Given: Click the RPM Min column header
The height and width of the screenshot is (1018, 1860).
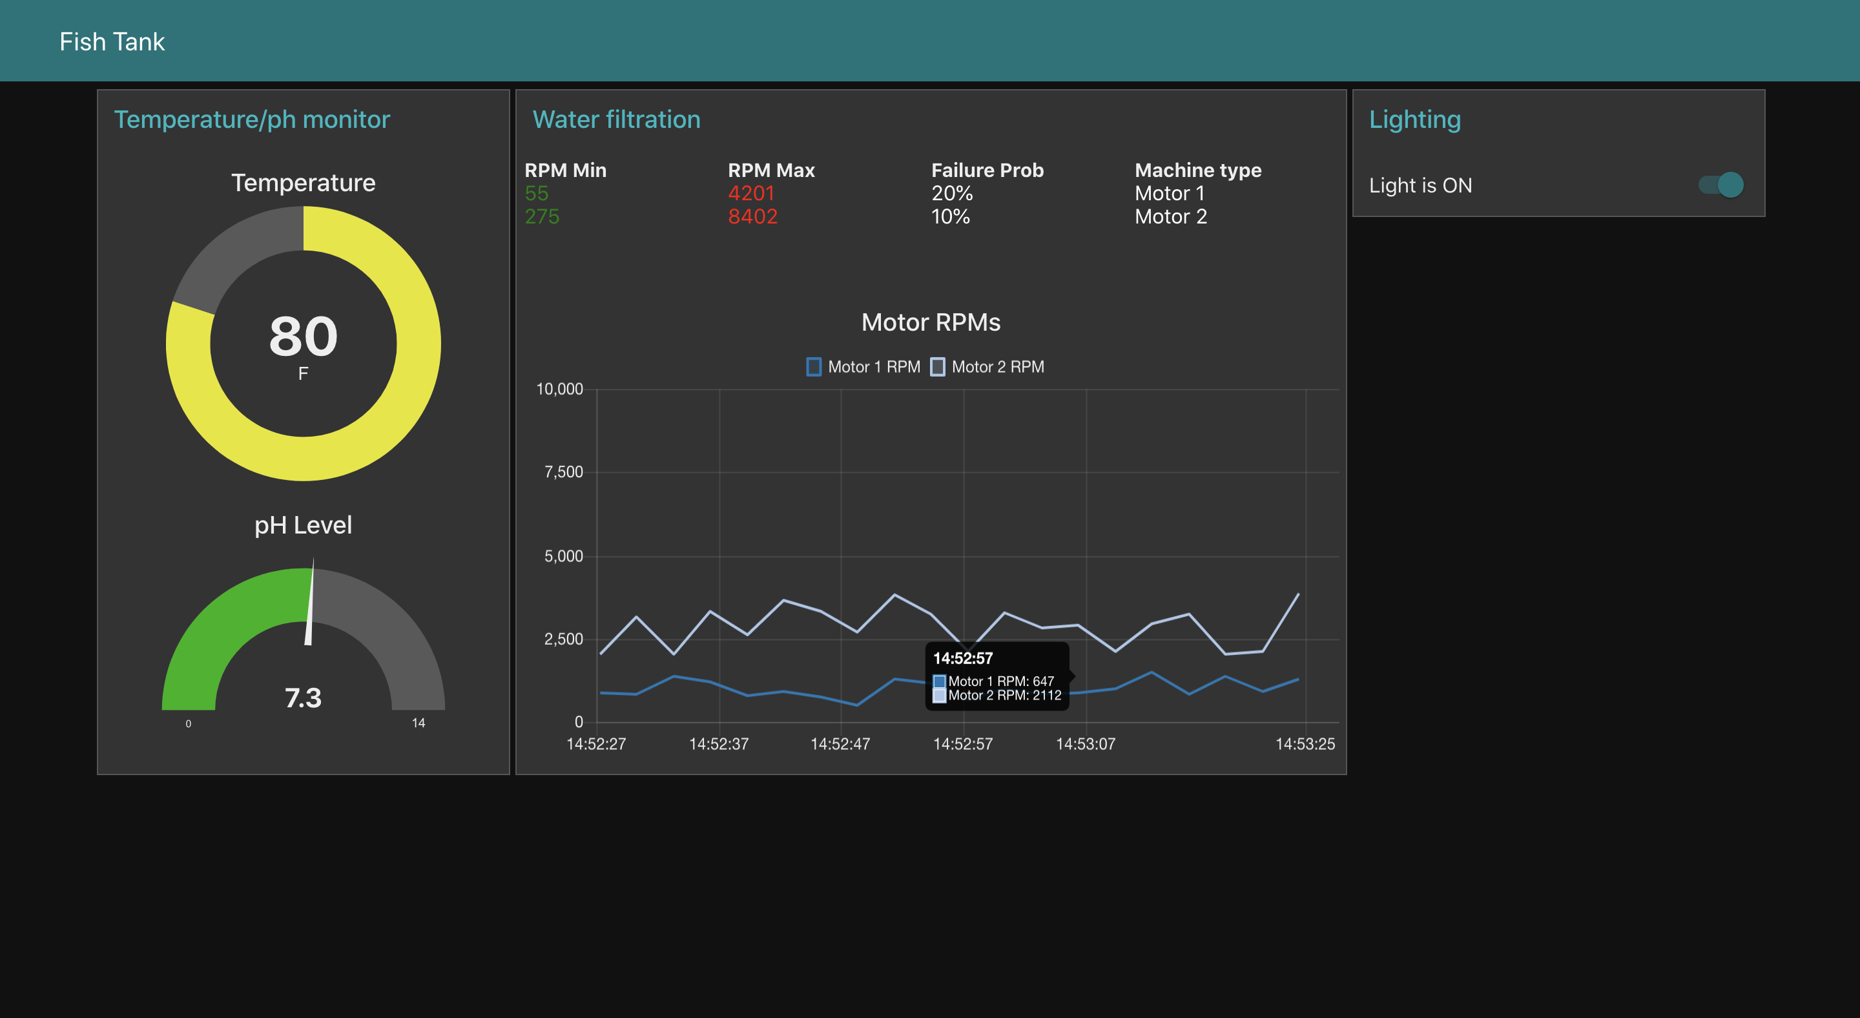Looking at the screenshot, I should (565, 171).
